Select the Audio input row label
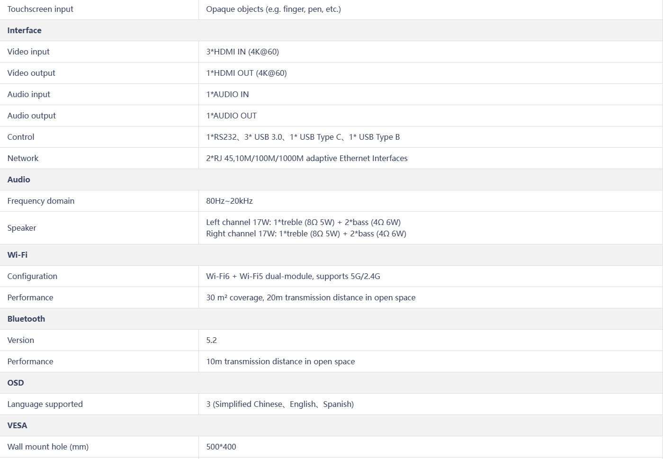The height and width of the screenshot is (459, 663). 28,94
